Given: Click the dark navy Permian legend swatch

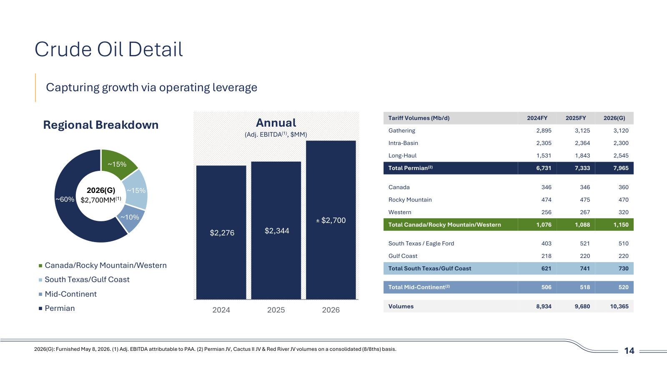Looking at the screenshot, I should click(x=40, y=308).
